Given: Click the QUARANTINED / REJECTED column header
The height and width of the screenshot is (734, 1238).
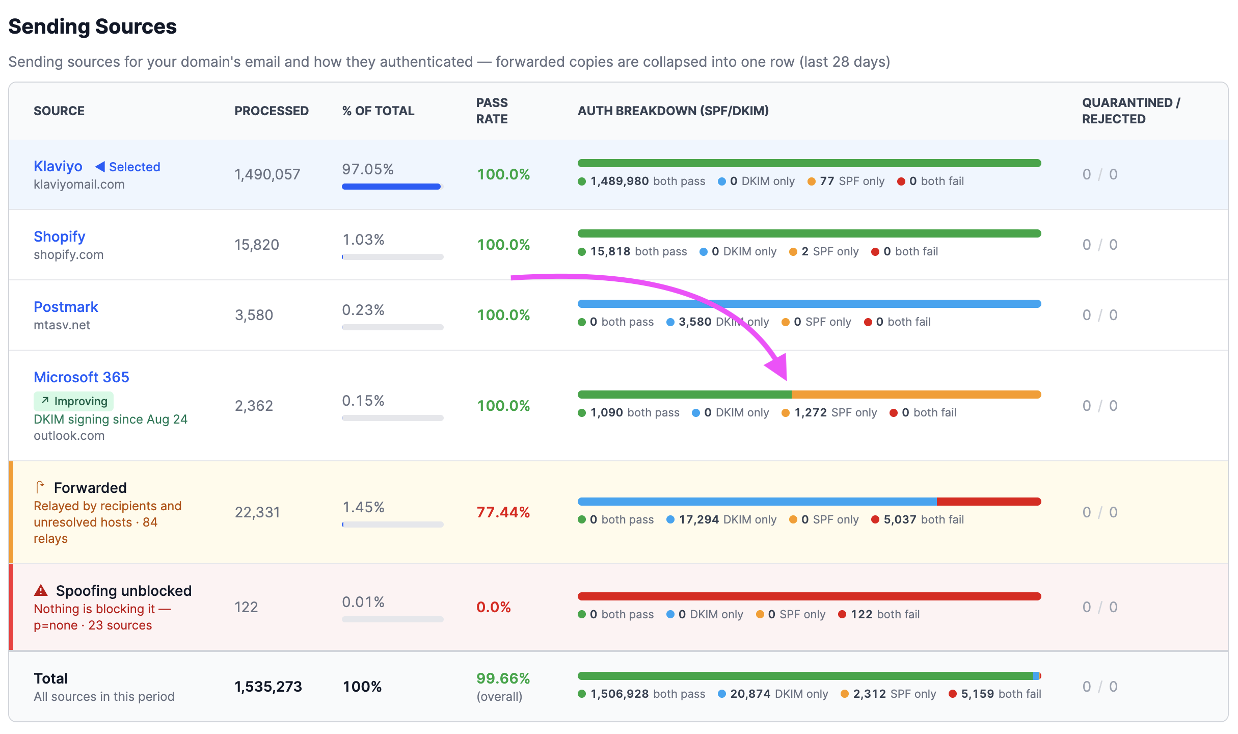Looking at the screenshot, I should (x=1131, y=111).
